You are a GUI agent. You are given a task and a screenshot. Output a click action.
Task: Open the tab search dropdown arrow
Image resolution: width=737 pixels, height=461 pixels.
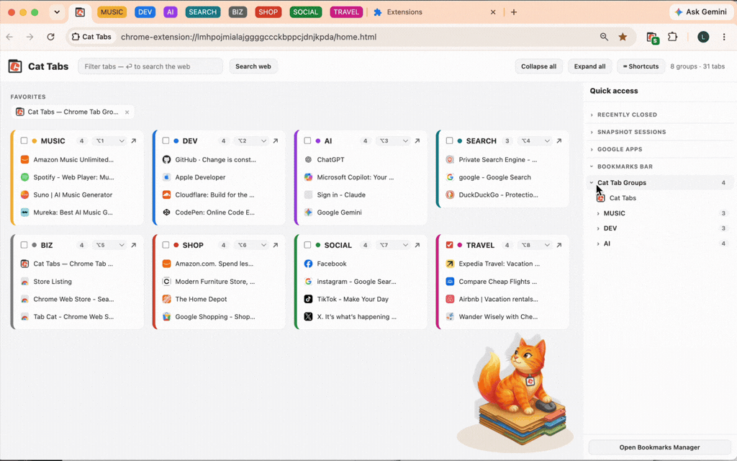[57, 12]
